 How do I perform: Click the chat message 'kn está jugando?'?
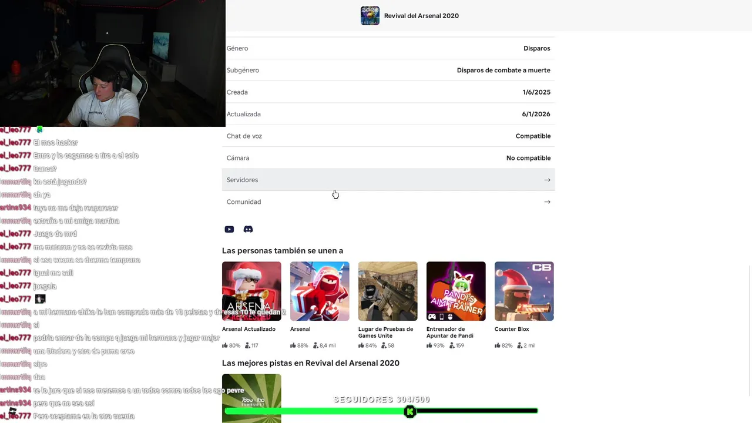tap(60, 182)
